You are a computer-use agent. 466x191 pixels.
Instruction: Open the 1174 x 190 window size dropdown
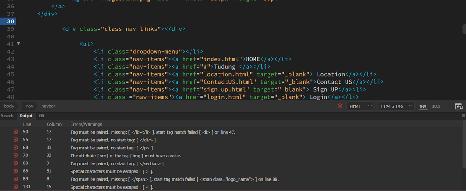tap(396, 106)
